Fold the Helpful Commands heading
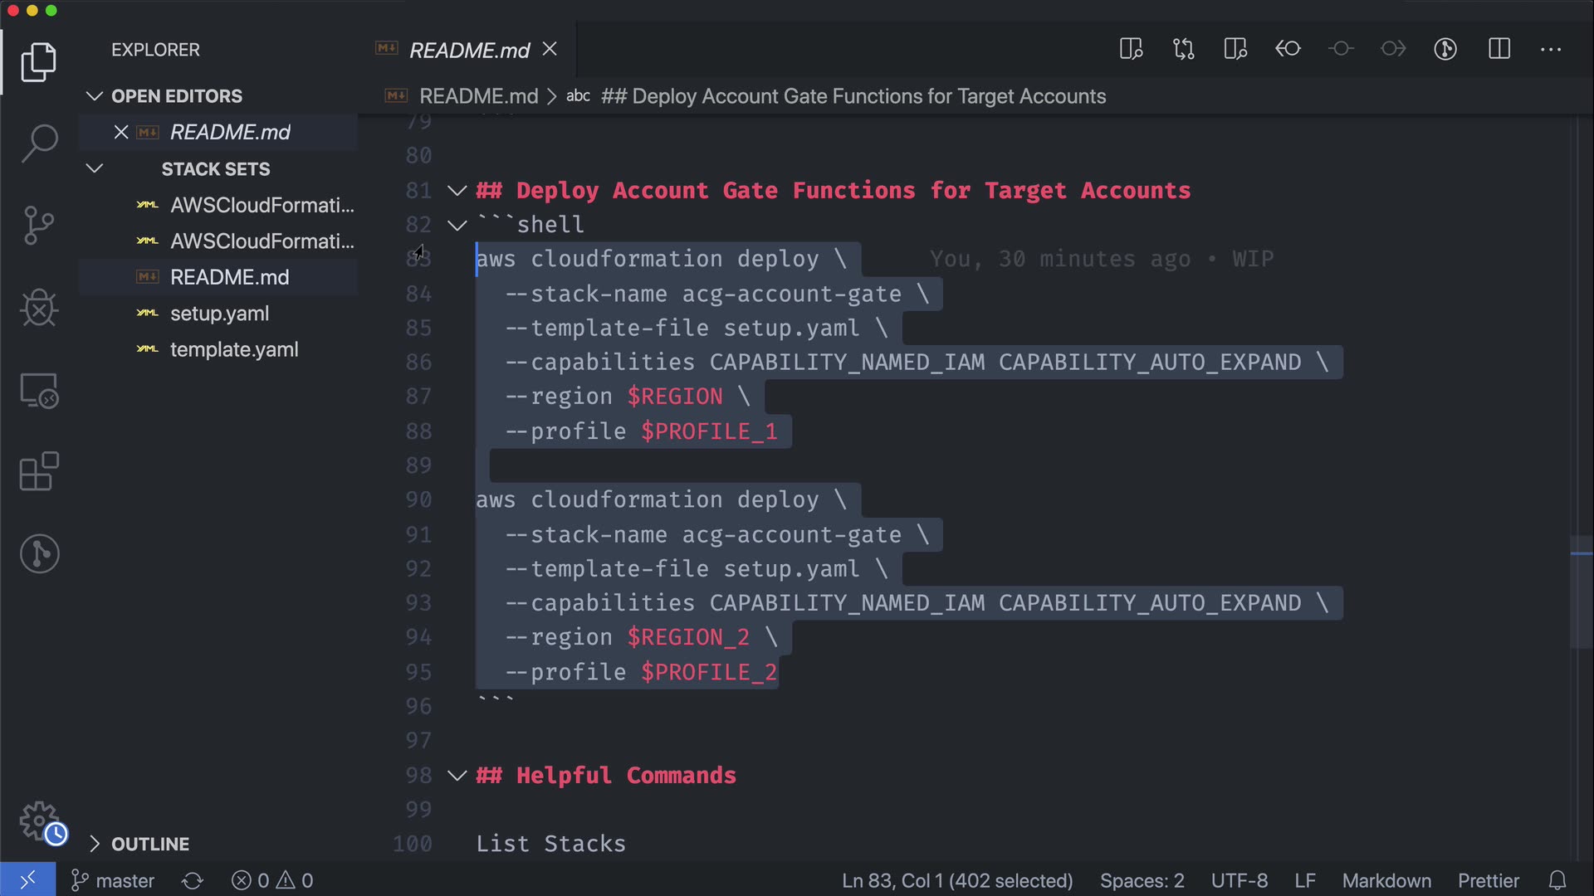The width and height of the screenshot is (1594, 896). pos(457,776)
